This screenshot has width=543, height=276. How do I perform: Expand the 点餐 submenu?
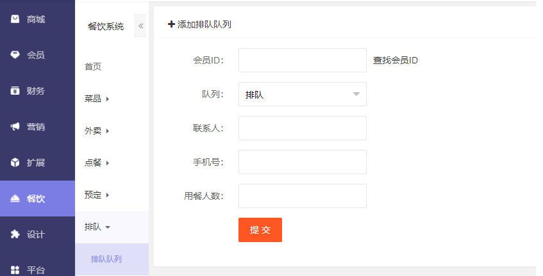97,163
